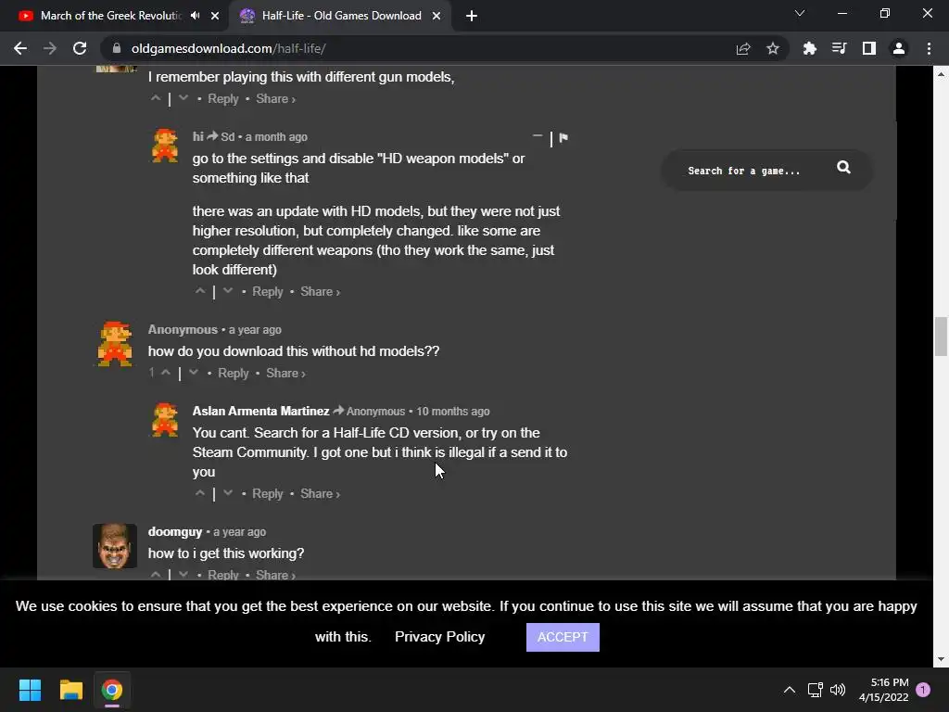Open media controls in Chrome toolbar
The width and height of the screenshot is (949, 712).
pyautogui.click(x=839, y=48)
